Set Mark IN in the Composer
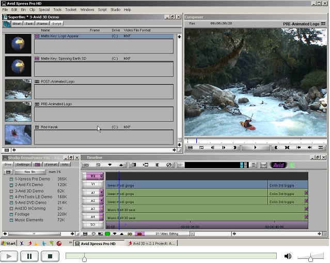 [234, 147]
